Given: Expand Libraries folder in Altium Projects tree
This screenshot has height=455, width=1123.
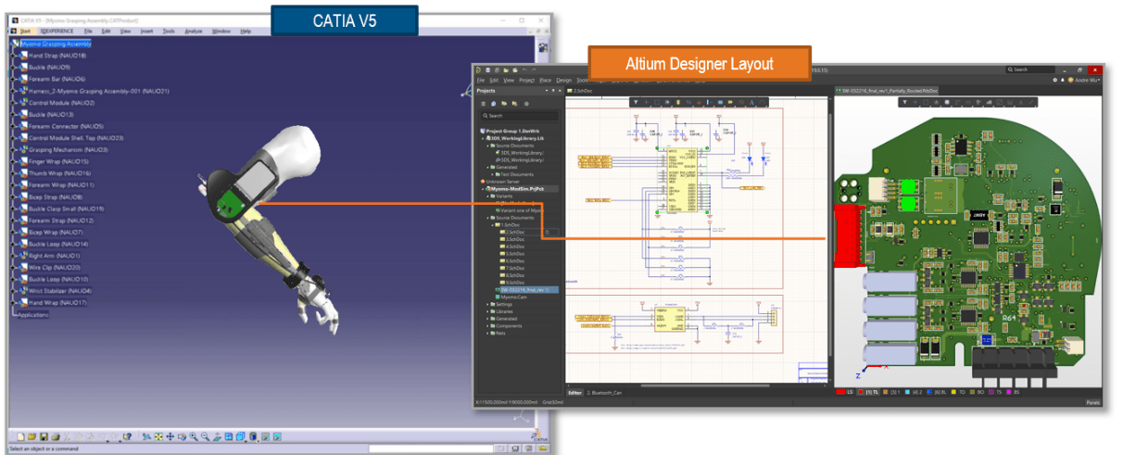Looking at the screenshot, I should point(488,311).
